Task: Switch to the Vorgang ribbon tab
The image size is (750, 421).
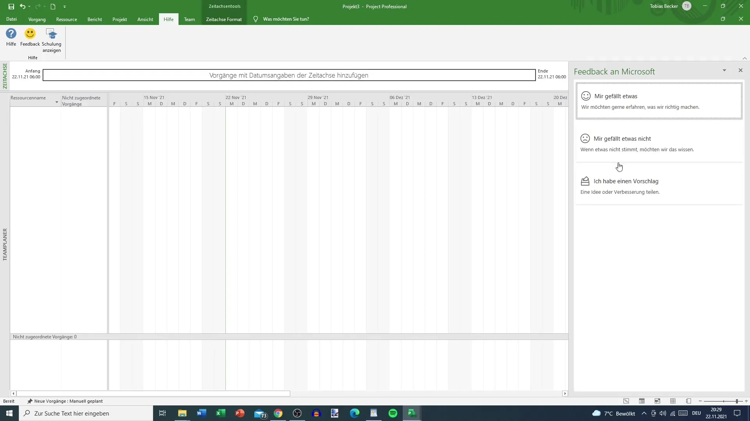Action: click(37, 19)
